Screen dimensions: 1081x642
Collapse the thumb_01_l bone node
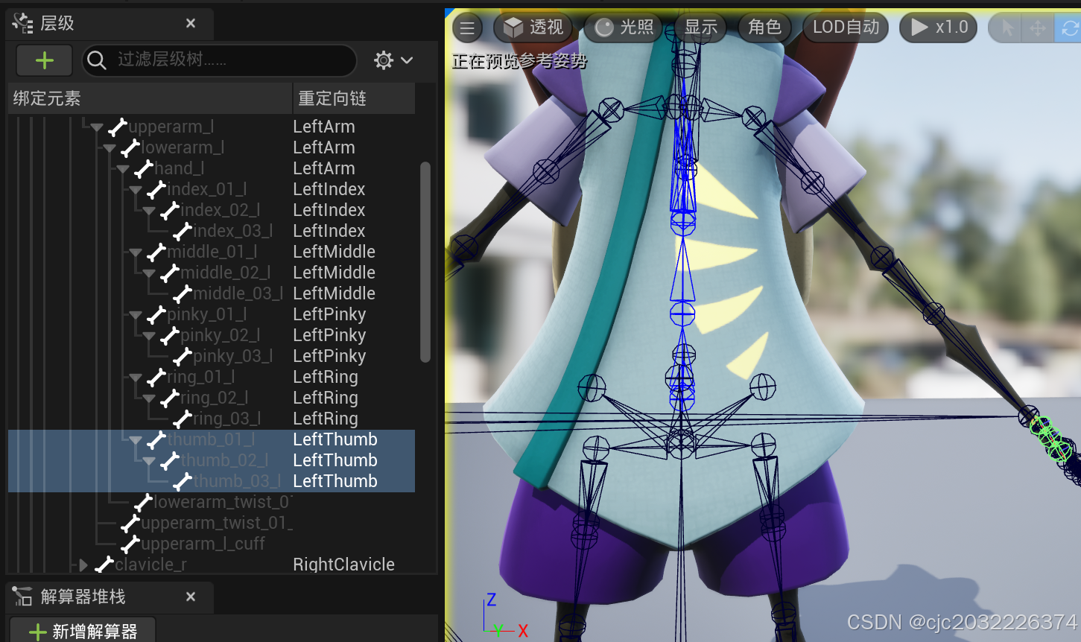coord(136,440)
